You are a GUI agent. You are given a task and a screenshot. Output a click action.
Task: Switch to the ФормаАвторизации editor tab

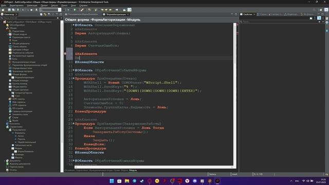click(x=116, y=14)
